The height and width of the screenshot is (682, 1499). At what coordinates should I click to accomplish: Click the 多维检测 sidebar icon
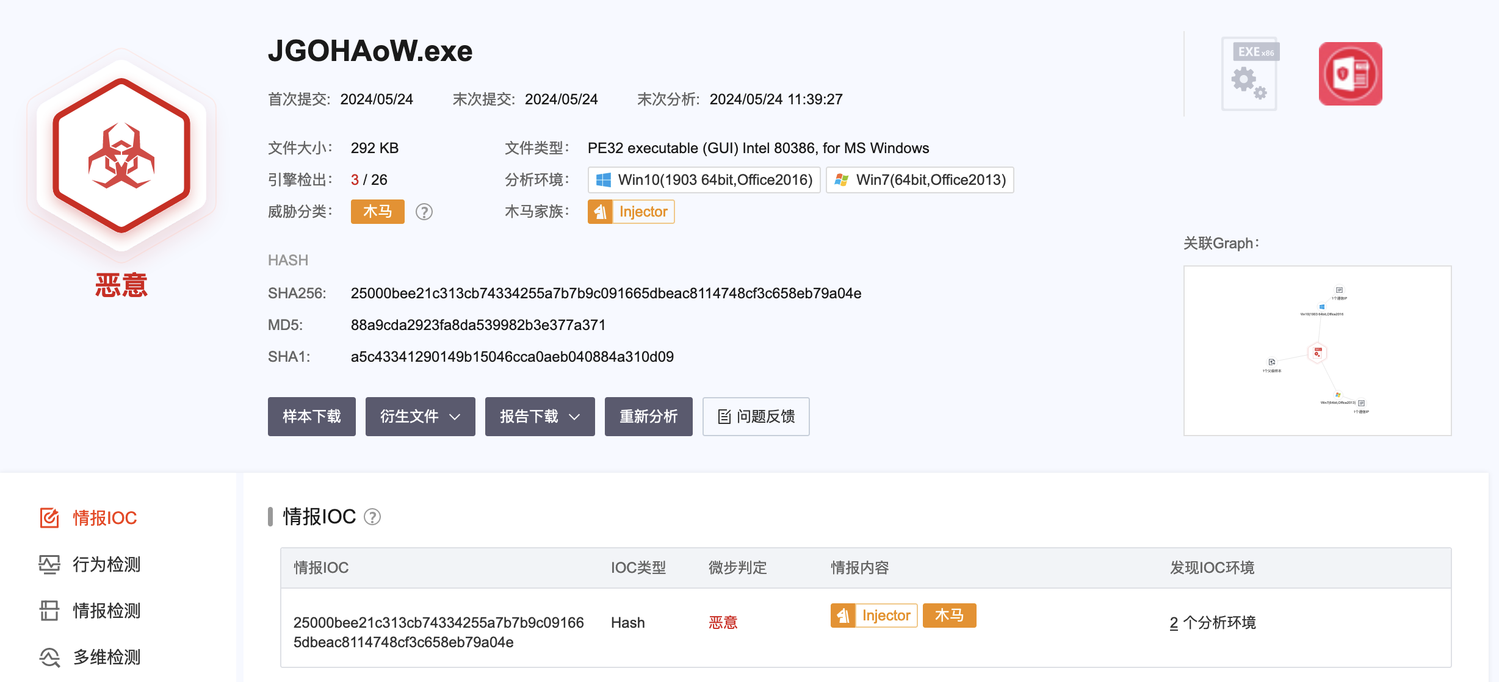pos(49,657)
